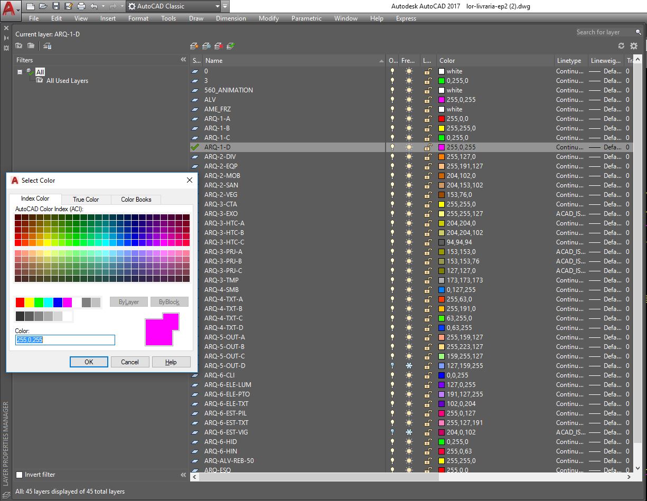The width and height of the screenshot is (647, 501).
Task: Delete the selected layer
Action: tap(218, 46)
